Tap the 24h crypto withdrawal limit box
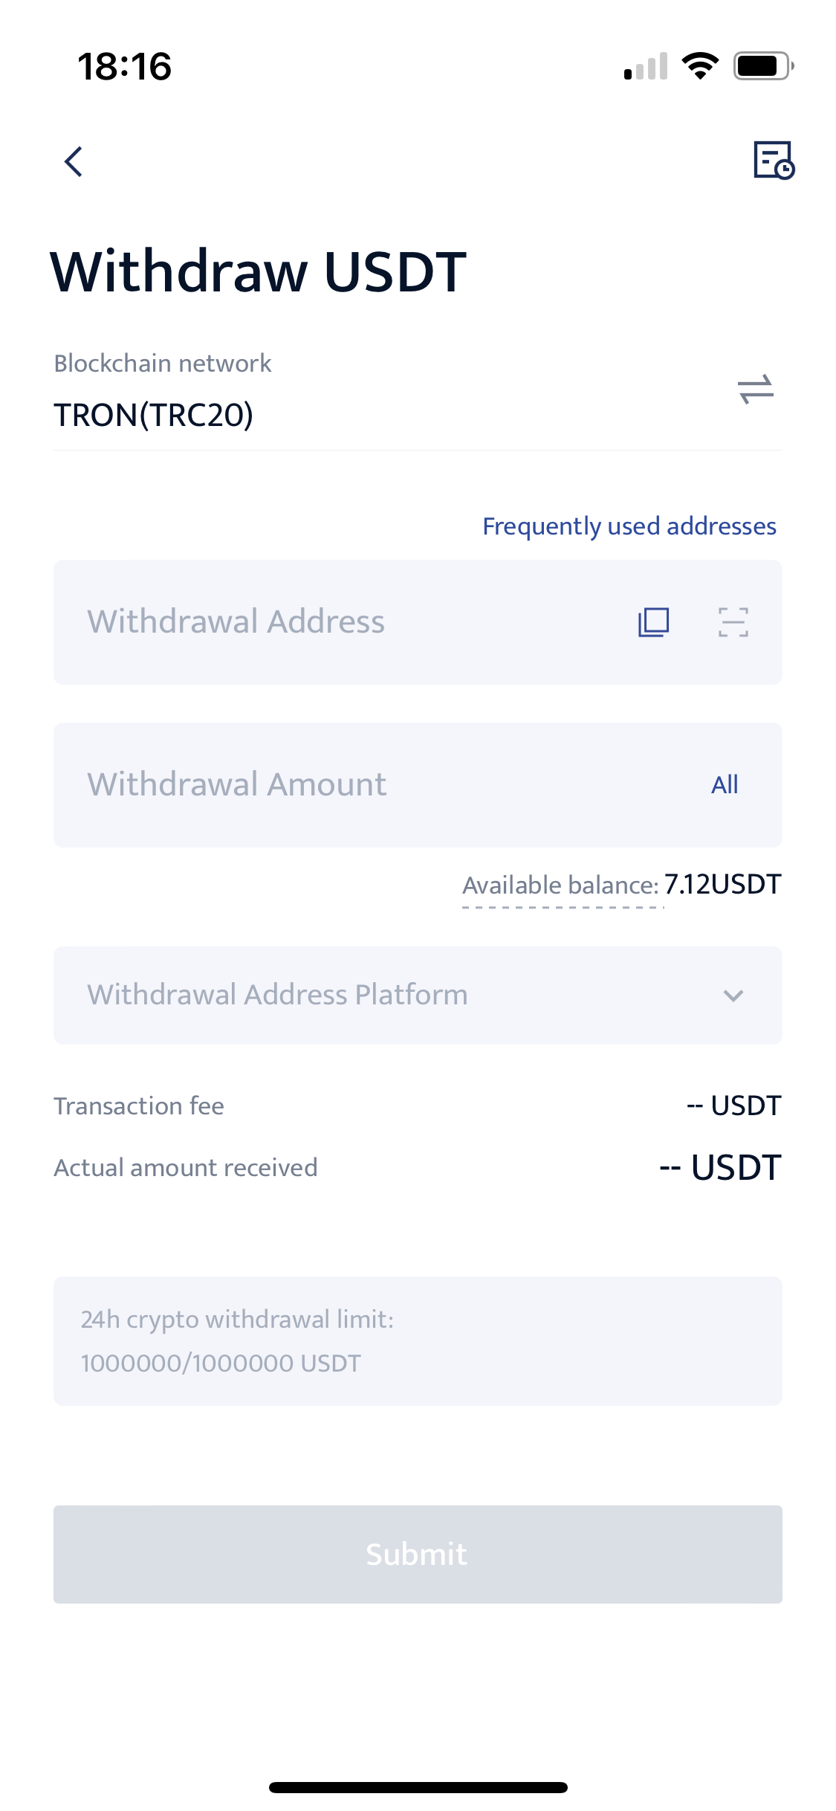 pos(418,1341)
